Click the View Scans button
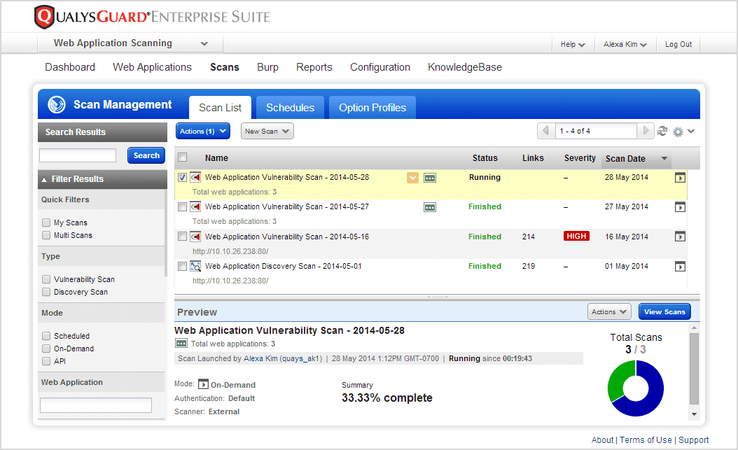This screenshot has height=450, width=738. (x=664, y=311)
